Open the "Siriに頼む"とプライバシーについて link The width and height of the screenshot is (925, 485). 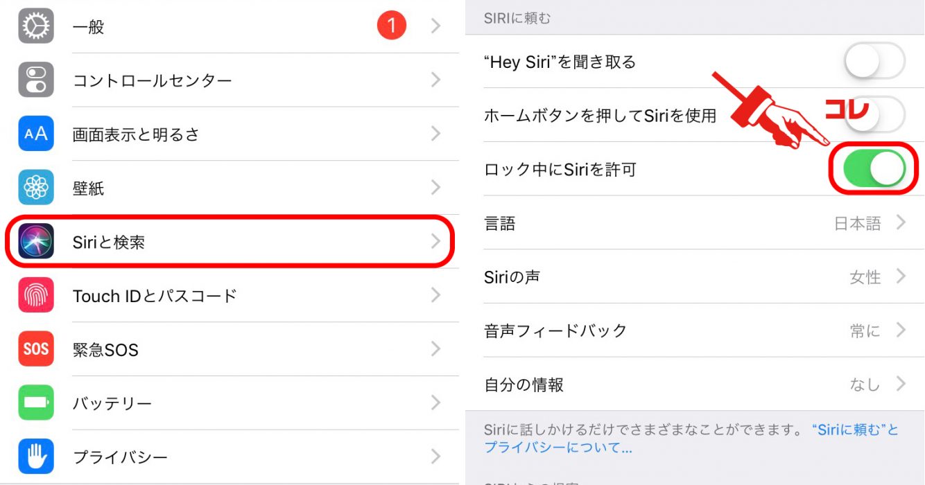(x=691, y=439)
